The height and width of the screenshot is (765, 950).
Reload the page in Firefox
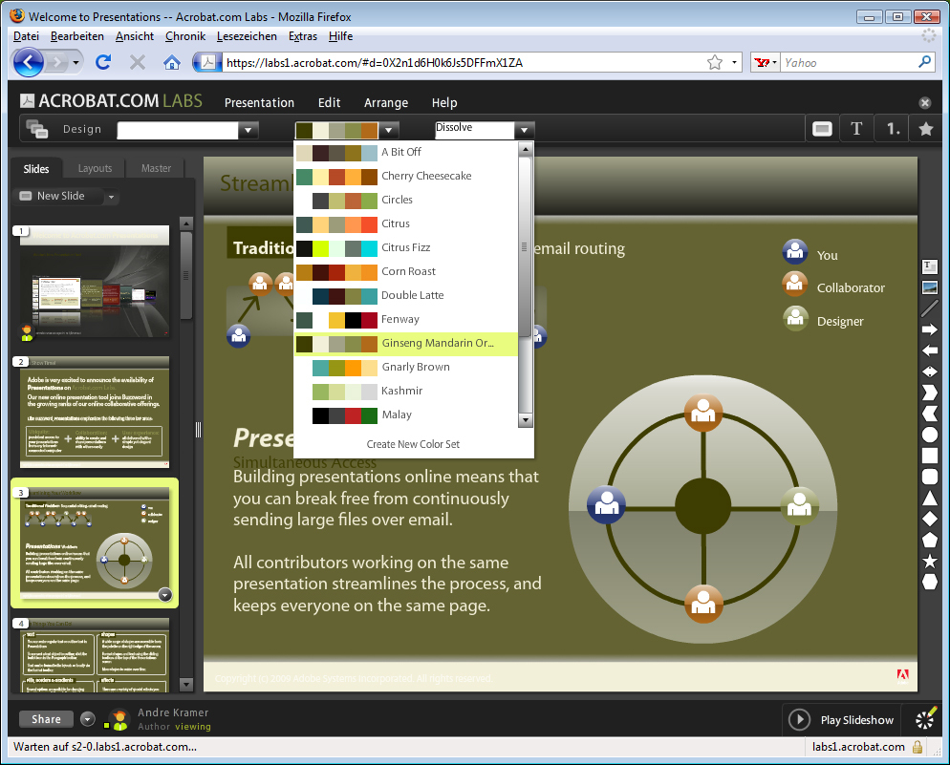click(x=103, y=62)
